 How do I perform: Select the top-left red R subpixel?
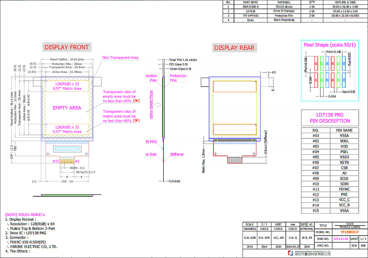pyautogui.click(x=316, y=64)
